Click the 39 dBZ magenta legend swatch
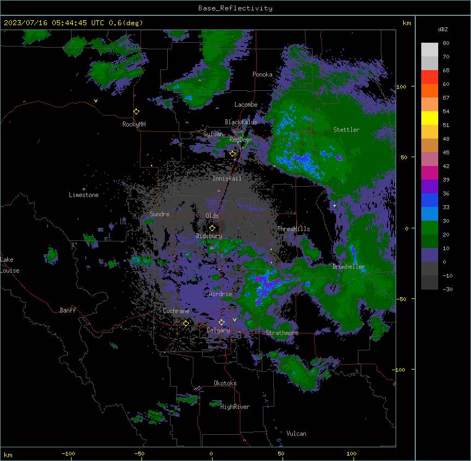The width and height of the screenshot is (471, 461). [x=429, y=172]
